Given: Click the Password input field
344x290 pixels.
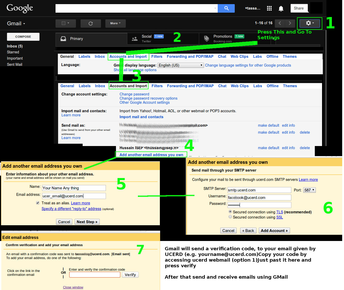Looking at the screenshot, I should [x=259, y=205].
